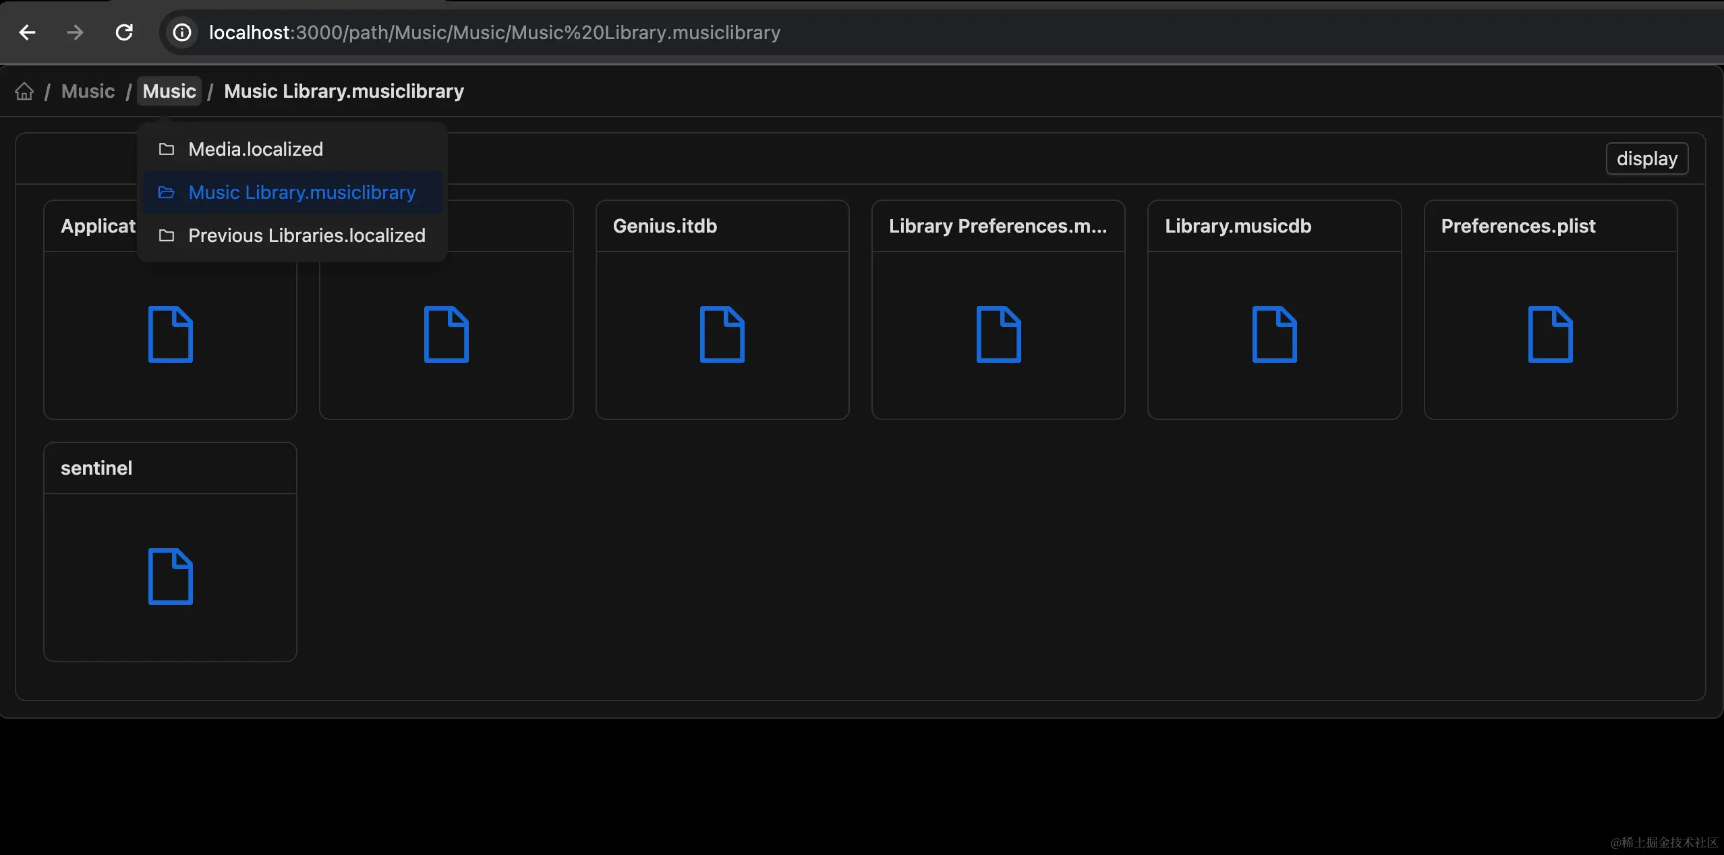Screen dimensions: 1724x855
Task: Click the Preferences.plist file icon
Action: coord(1550,334)
